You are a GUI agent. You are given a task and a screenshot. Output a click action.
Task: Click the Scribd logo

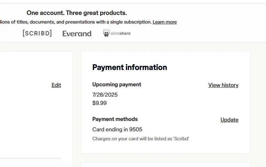click(x=37, y=33)
